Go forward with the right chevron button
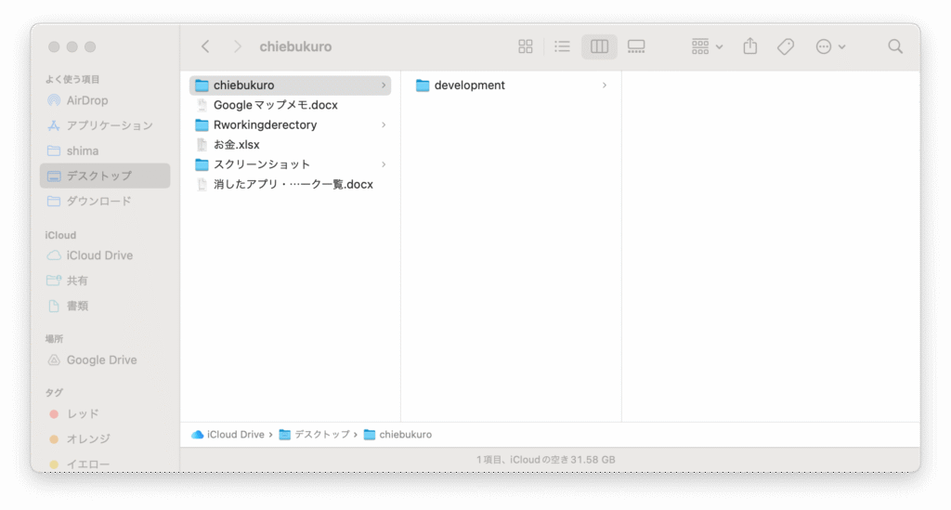Image resolution: width=951 pixels, height=510 pixels. 237,46
